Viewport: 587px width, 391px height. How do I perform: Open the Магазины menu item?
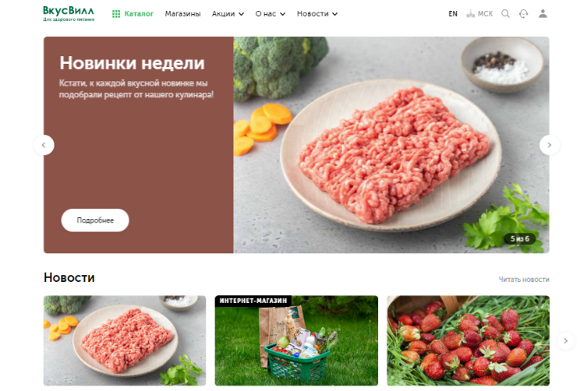click(x=183, y=14)
